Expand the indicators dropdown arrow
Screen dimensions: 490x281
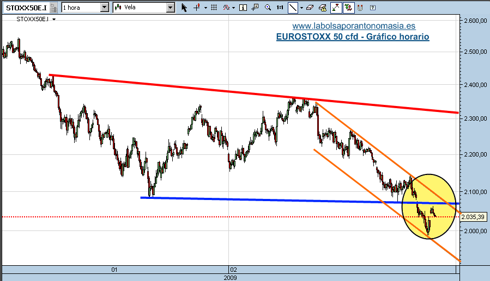[233, 8]
